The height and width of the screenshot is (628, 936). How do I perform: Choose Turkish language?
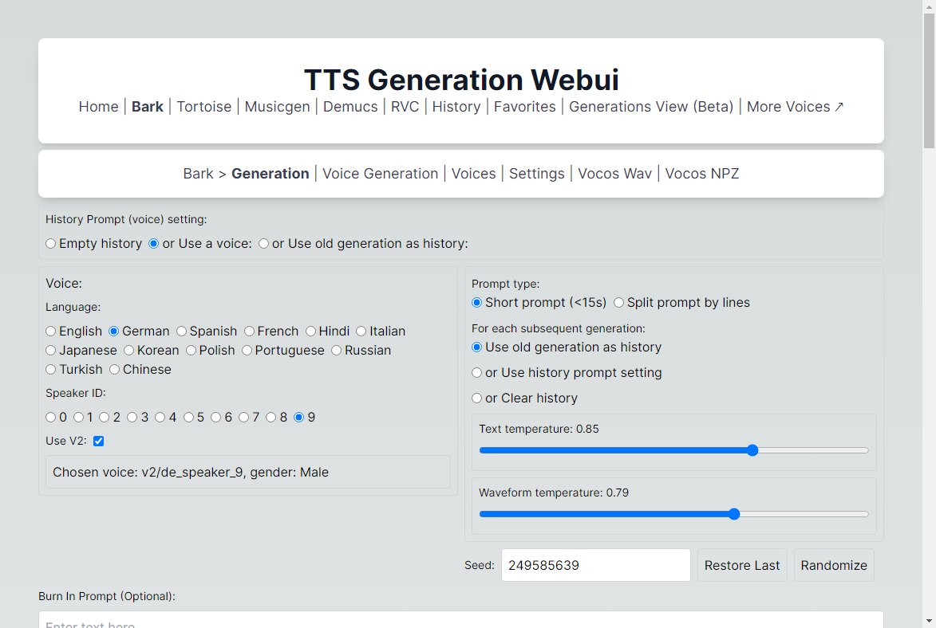[x=51, y=369]
